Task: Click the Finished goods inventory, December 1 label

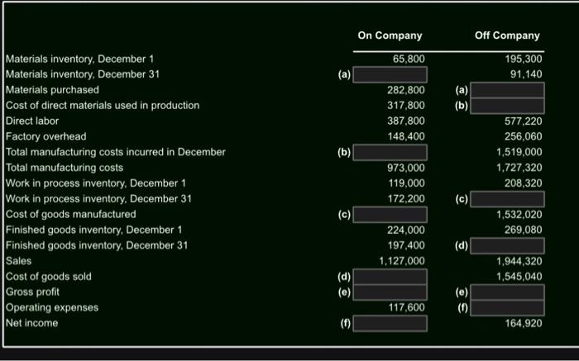Action: (x=93, y=230)
